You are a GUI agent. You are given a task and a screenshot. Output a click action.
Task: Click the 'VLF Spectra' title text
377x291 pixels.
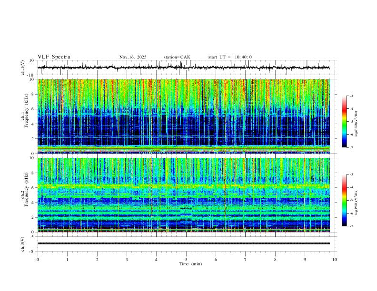pos(54,57)
